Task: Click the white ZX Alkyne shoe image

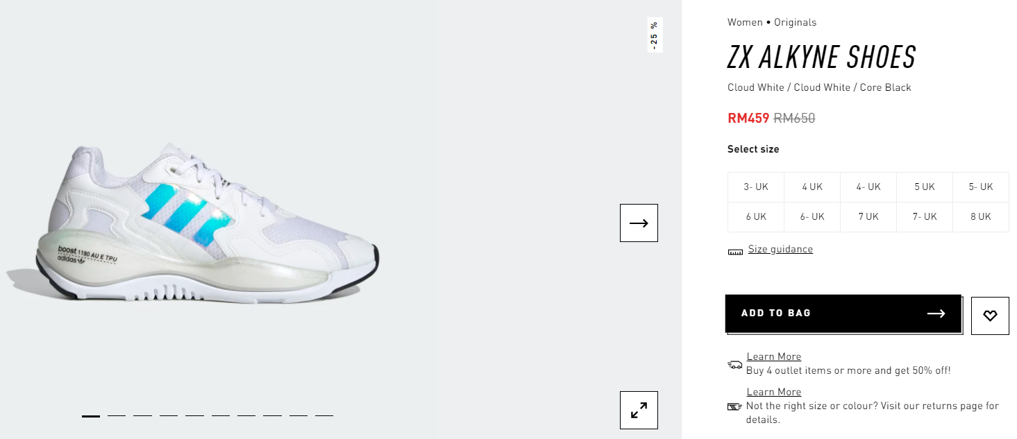Action: (194, 222)
